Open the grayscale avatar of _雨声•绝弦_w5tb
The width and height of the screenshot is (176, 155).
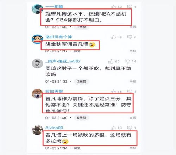pos(37,63)
